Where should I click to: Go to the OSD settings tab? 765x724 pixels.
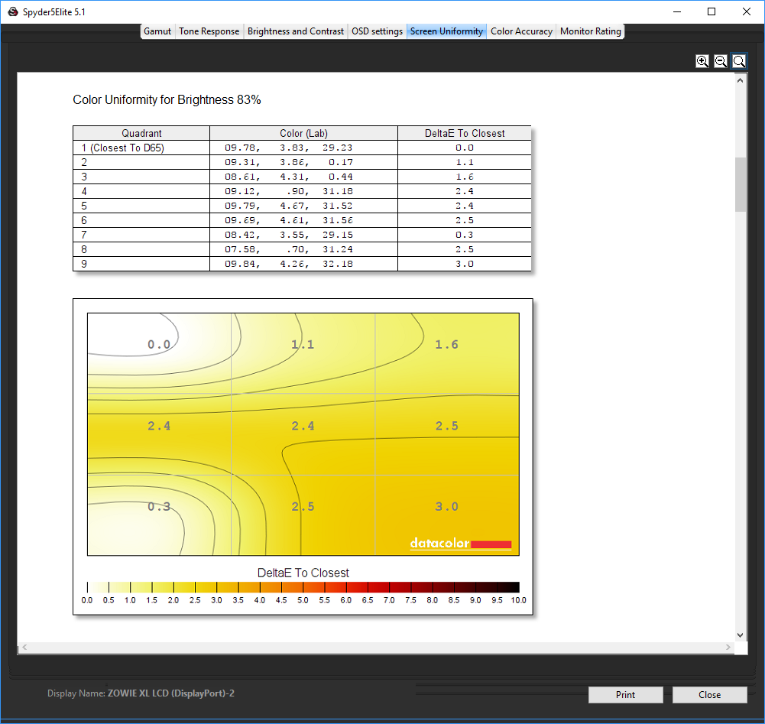[377, 31]
